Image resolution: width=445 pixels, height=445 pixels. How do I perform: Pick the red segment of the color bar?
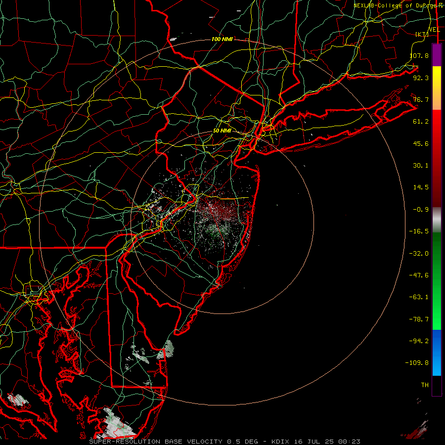pyautogui.click(x=437, y=158)
